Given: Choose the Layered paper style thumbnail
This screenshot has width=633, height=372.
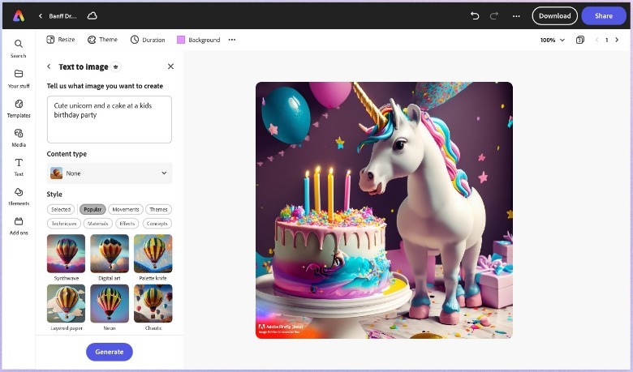Looking at the screenshot, I should 67,303.
